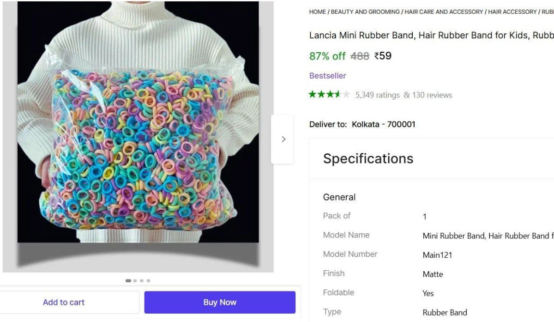
Task: Click the next image arrow chevron
Action: coord(283,139)
